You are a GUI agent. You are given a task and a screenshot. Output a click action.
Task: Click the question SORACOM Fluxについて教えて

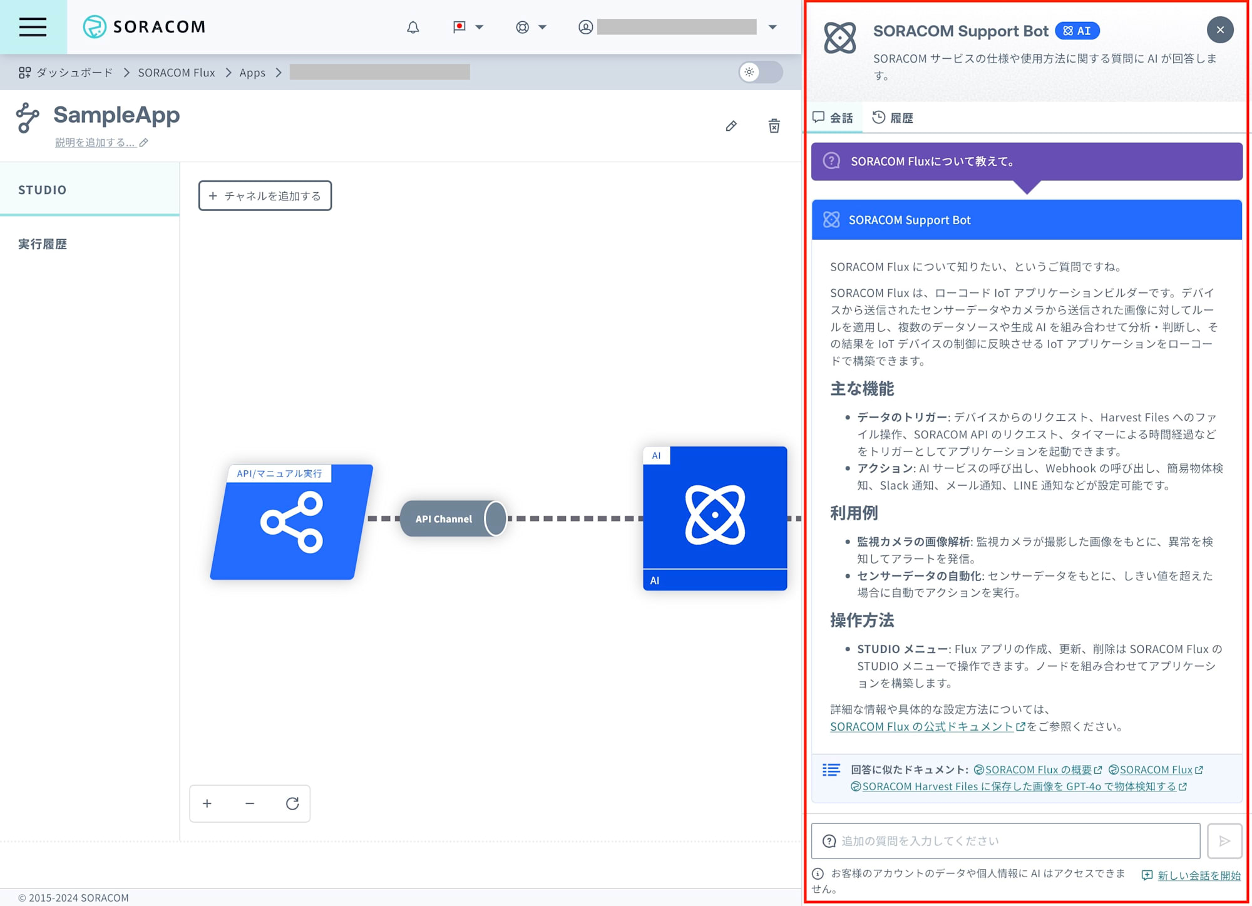point(1027,162)
